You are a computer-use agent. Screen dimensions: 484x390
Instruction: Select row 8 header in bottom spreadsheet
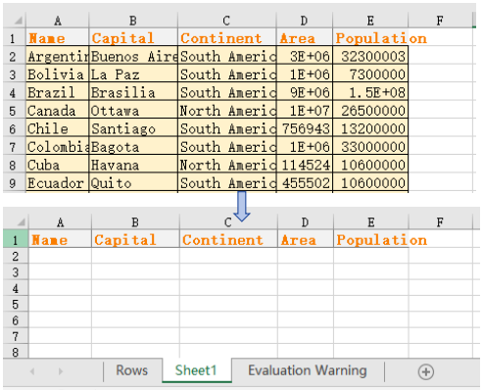pyautogui.click(x=16, y=352)
